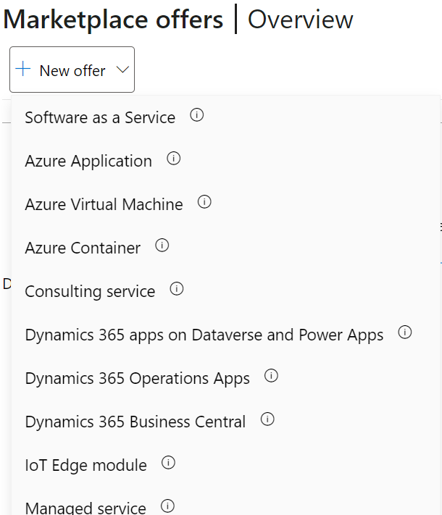Image resolution: width=442 pixels, height=515 pixels.
Task: Click info icon next to Managed service
Action: pyautogui.click(x=167, y=506)
